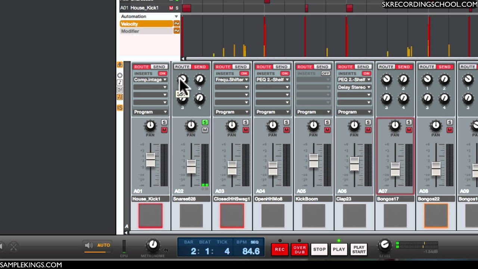Unmute channel A01 in the mixer
Viewport: 478px width, 269px height.
[x=164, y=130]
